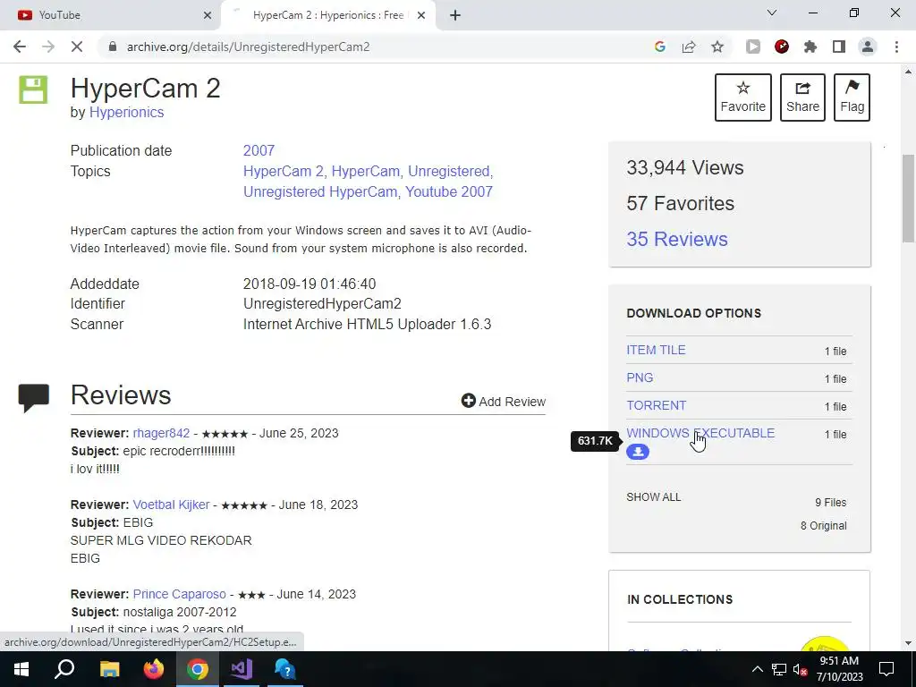Image resolution: width=916 pixels, height=687 pixels.
Task: Click the 33,944 Views text
Action: [685, 167]
